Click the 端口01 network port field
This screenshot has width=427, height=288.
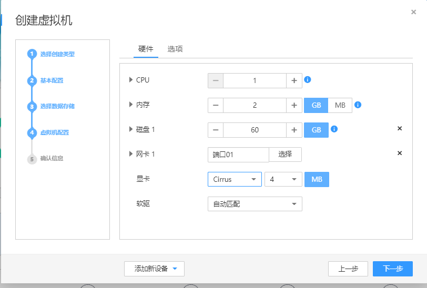click(x=238, y=155)
